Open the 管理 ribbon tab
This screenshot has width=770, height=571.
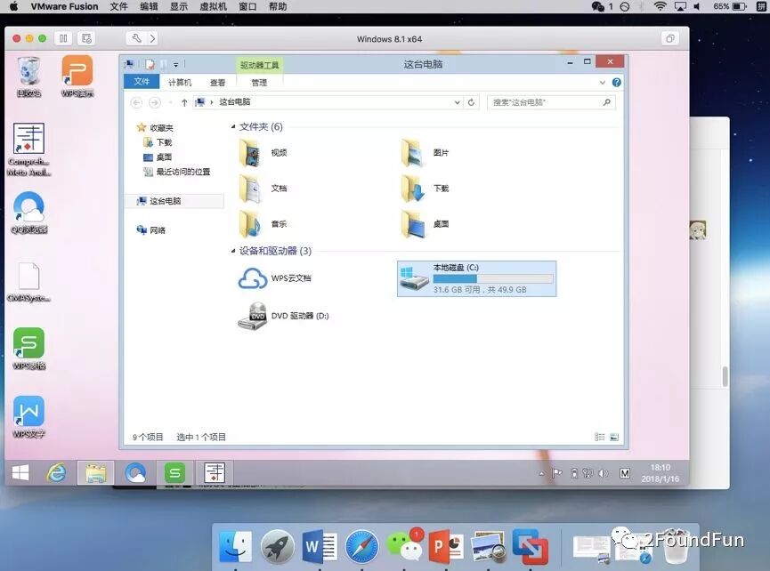pos(259,83)
